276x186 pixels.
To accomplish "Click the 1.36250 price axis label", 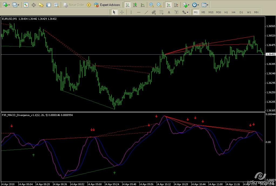I will (x=271, y=92).
